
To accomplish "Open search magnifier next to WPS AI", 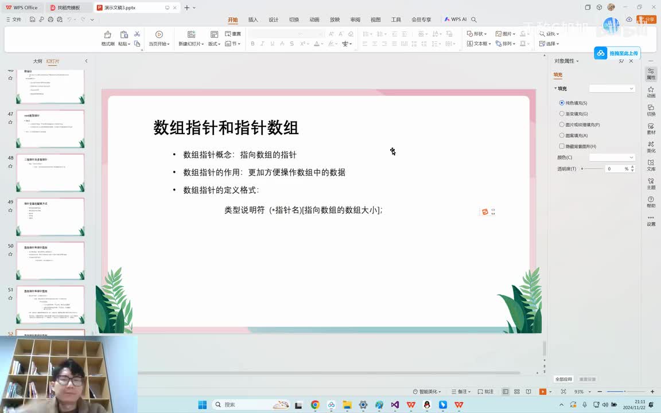I will (474, 20).
